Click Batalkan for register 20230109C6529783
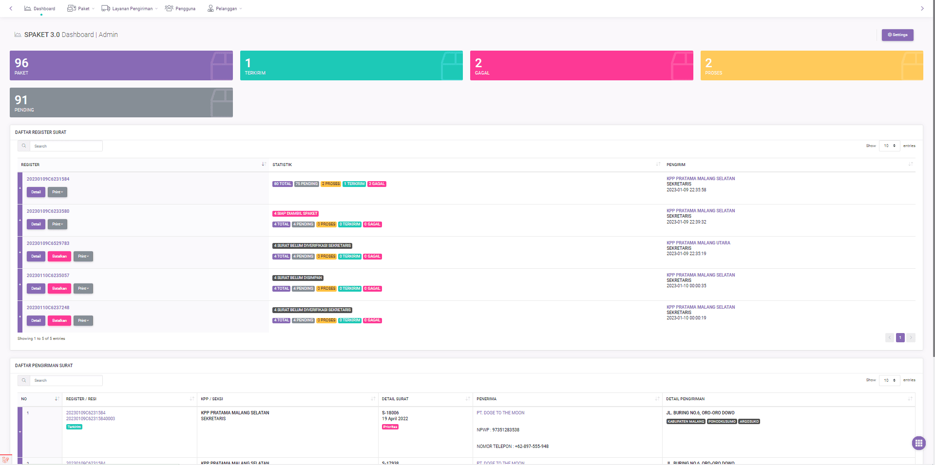 click(59, 257)
